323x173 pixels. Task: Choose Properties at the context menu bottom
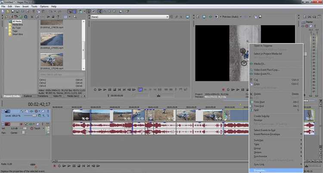click(x=276, y=170)
